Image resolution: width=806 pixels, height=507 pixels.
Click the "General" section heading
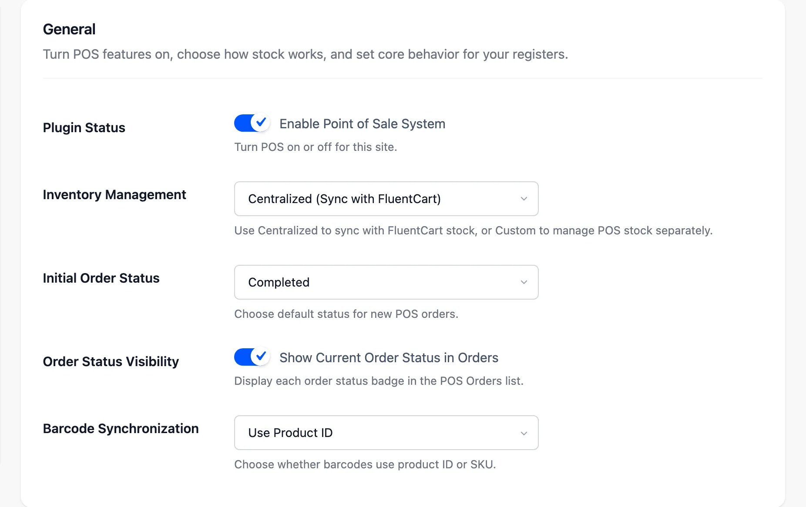pyautogui.click(x=69, y=29)
